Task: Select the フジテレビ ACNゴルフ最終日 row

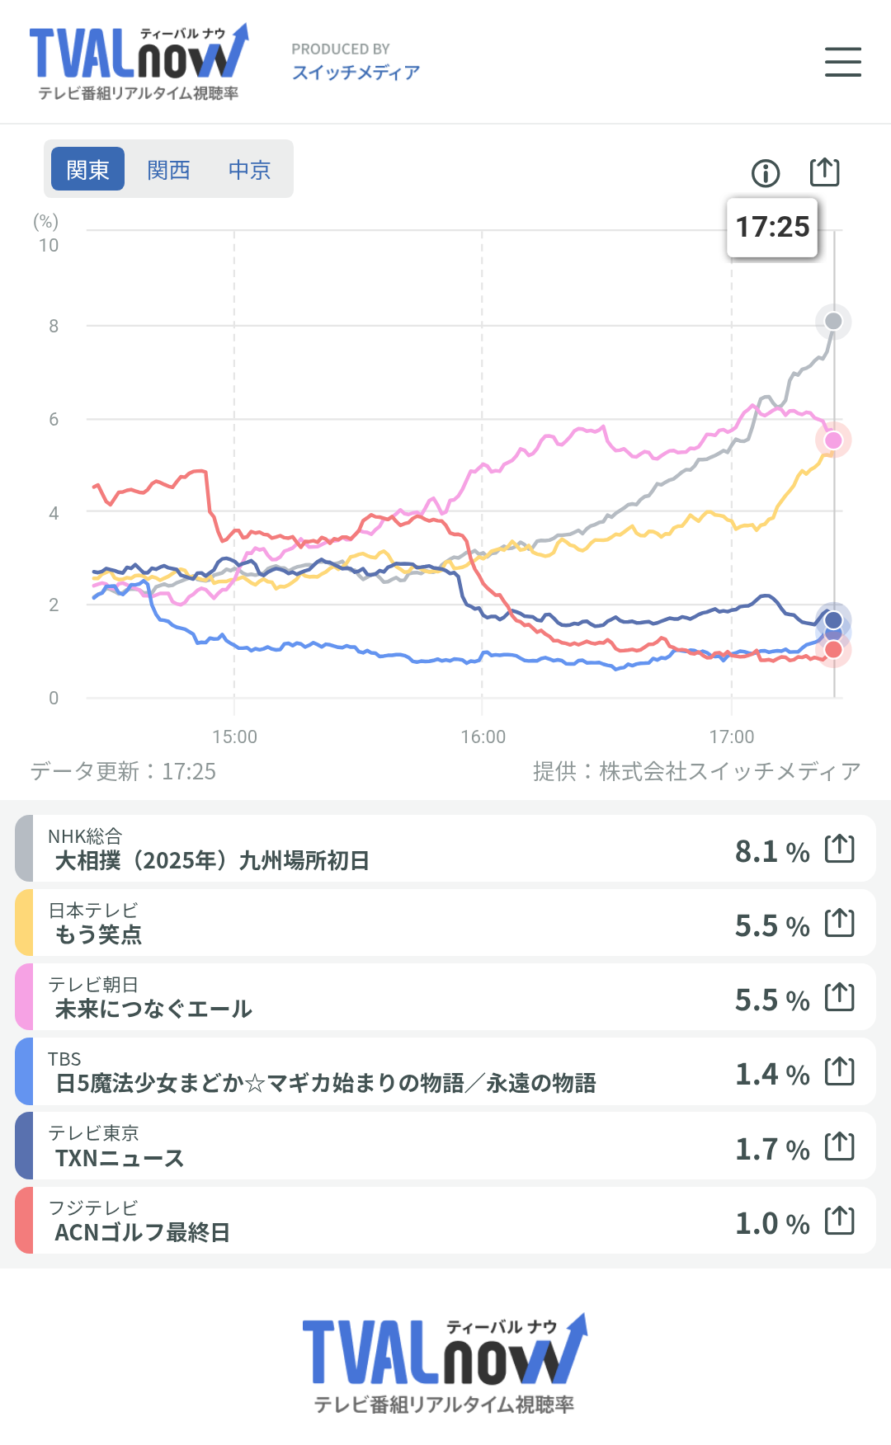Action: coord(371,1221)
